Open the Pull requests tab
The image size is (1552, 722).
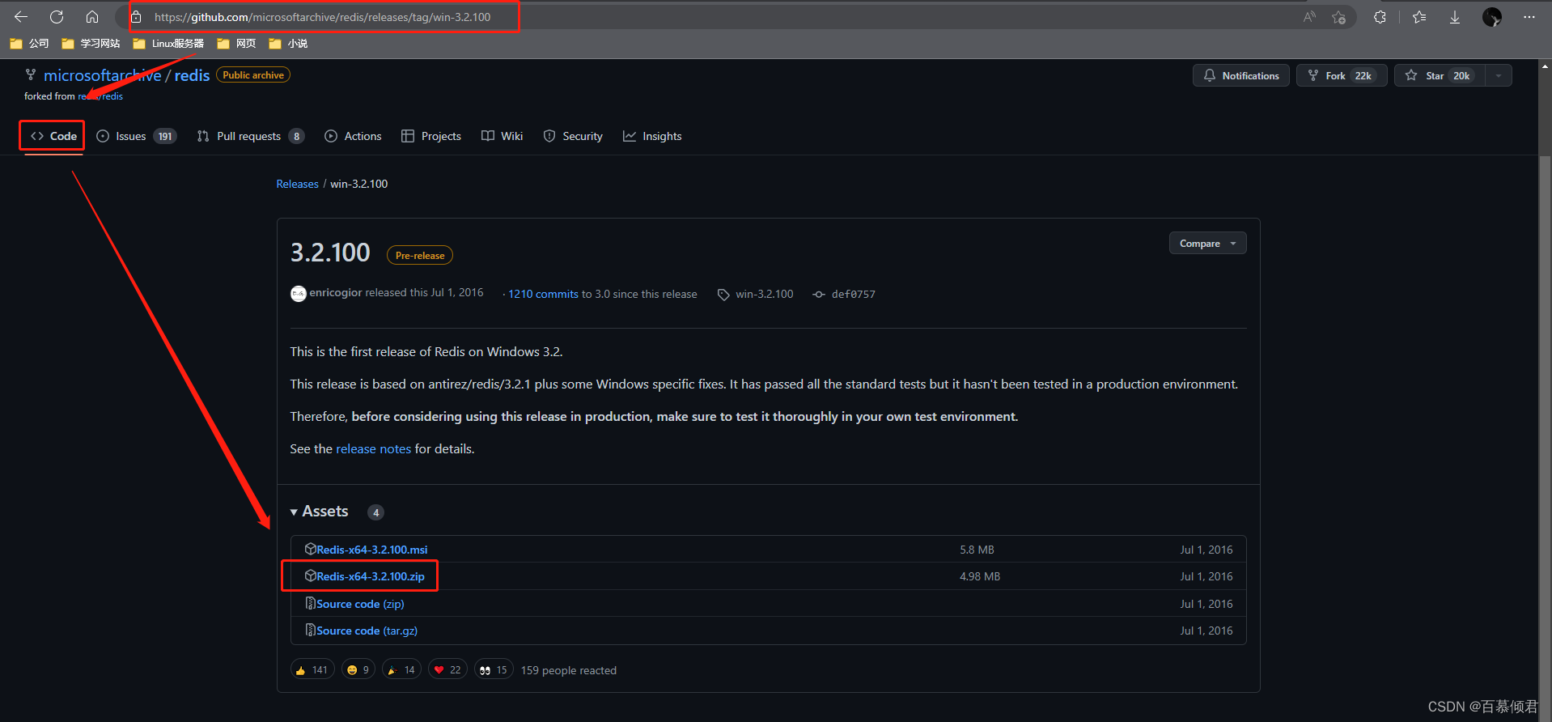(x=251, y=136)
